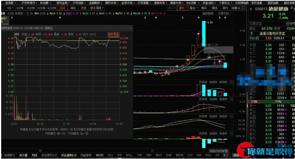Select the 资金趋势[L2] indicator tab
The image size is (295, 159).
point(69,155)
